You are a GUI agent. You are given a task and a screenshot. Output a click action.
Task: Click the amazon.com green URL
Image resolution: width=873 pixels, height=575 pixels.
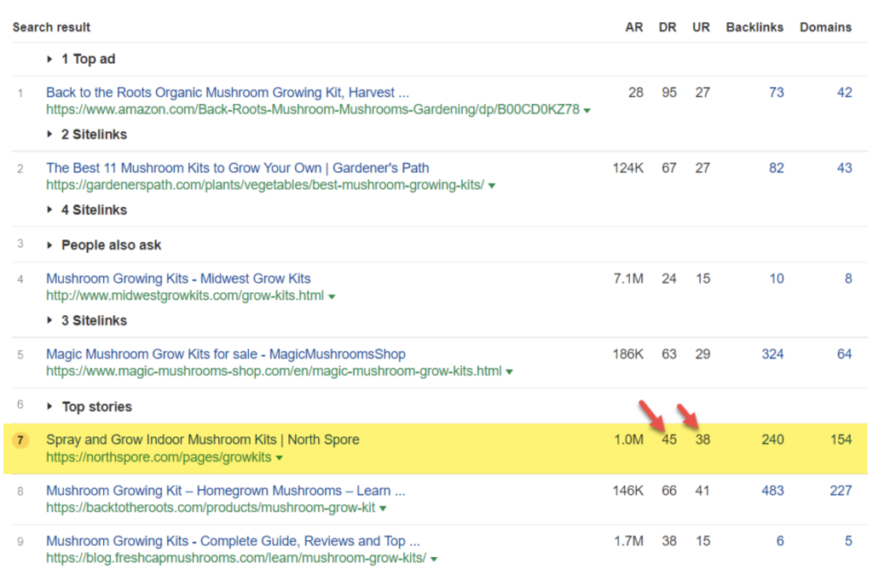pyautogui.click(x=313, y=110)
